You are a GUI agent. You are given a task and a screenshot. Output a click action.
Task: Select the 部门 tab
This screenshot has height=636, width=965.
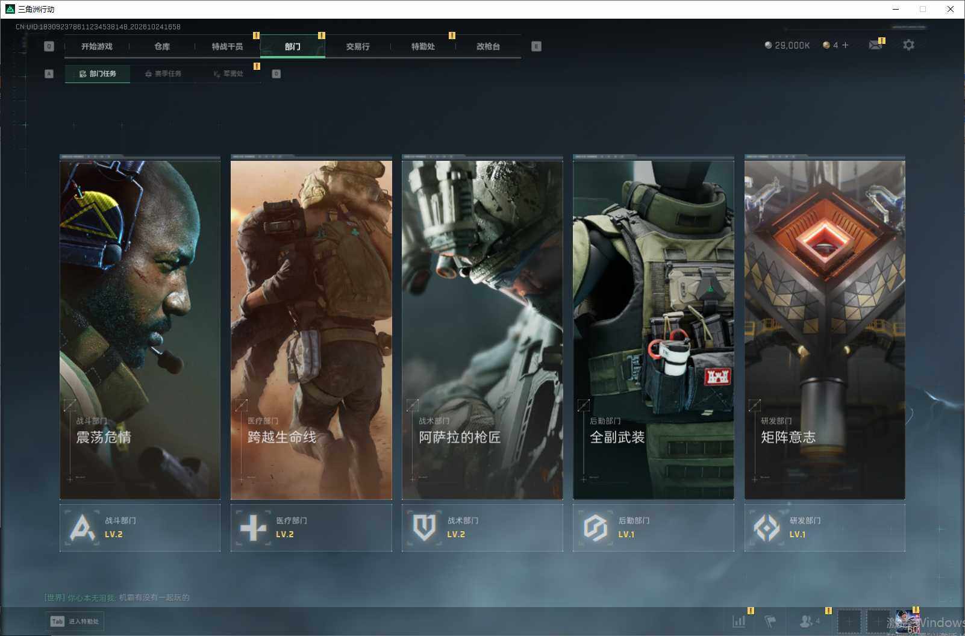point(293,46)
